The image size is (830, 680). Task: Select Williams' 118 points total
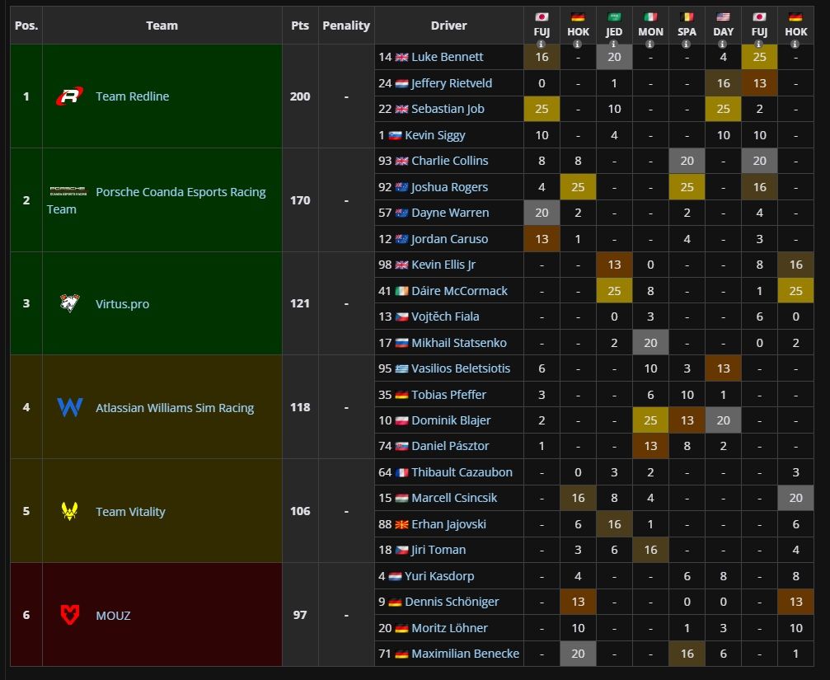coord(300,407)
